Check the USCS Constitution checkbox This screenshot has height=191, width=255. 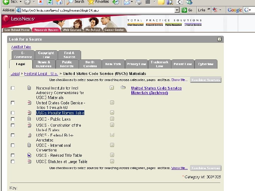point(13,125)
